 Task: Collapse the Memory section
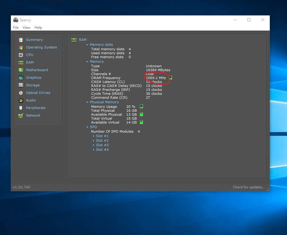pos(87,62)
